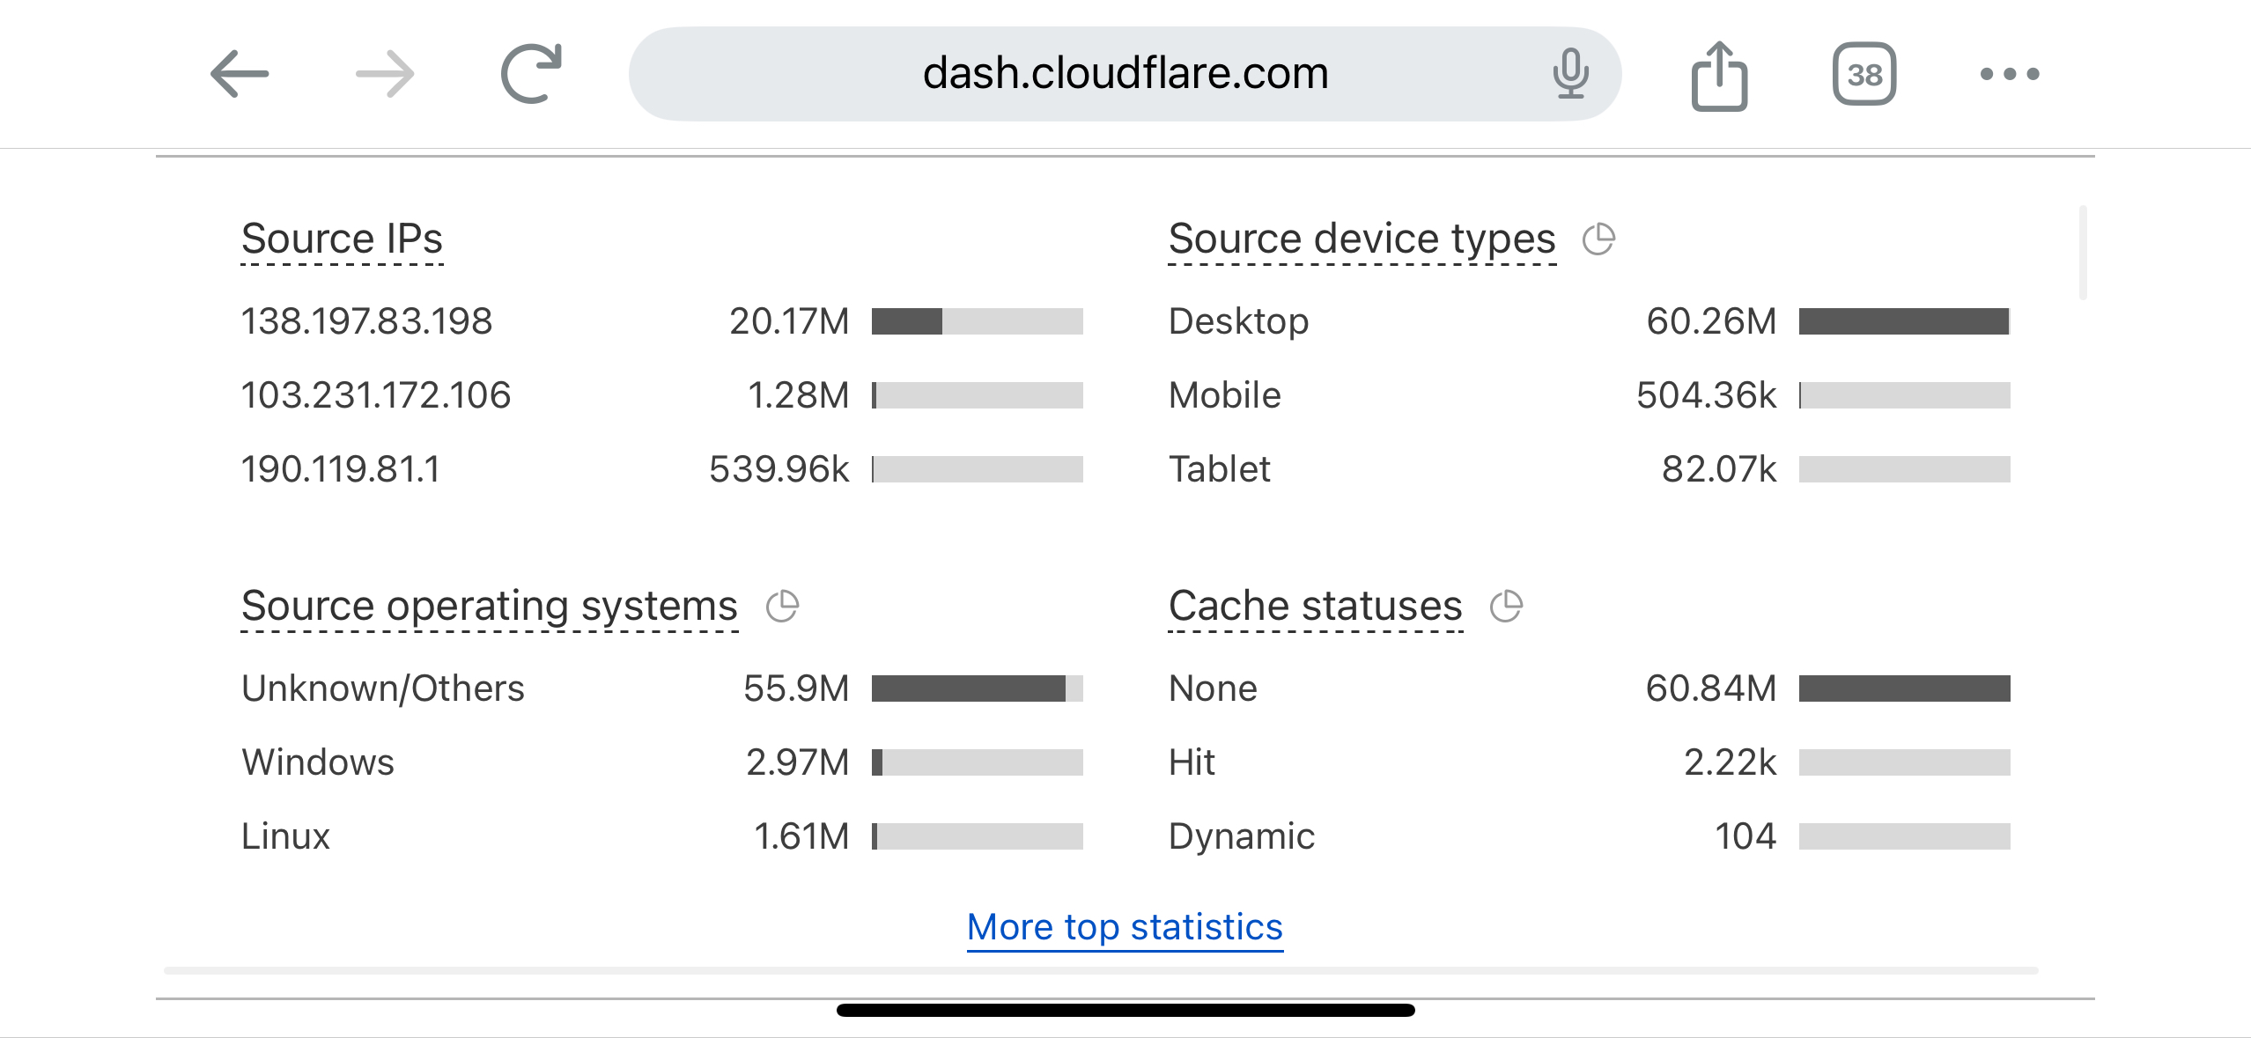This screenshot has height=1038, width=2251.
Task: Click the Desktop device type bar
Action: [1904, 321]
